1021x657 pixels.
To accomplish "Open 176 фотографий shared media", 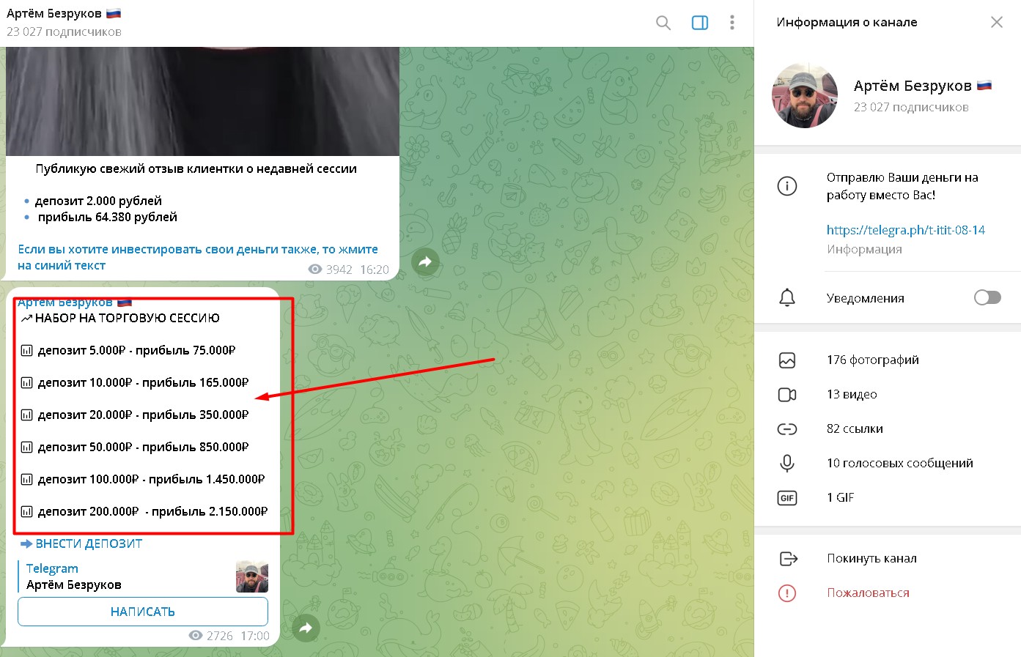I will (x=872, y=360).
